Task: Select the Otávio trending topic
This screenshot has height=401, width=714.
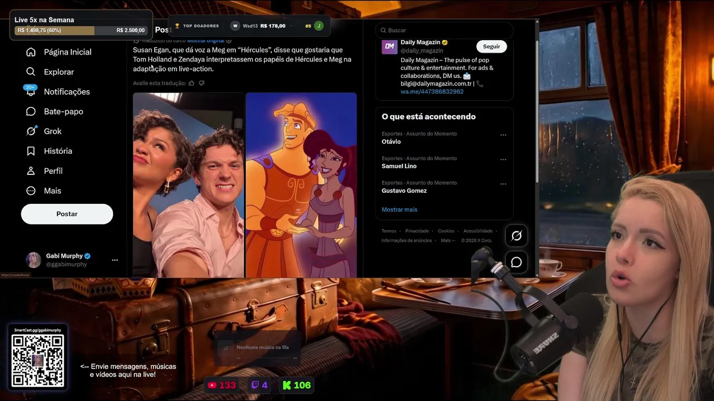Action: (391, 141)
